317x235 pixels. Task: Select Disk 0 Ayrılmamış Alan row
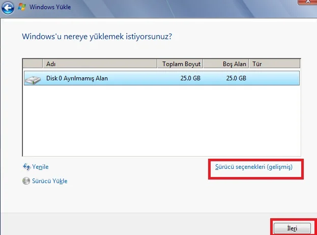click(x=77, y=78)
